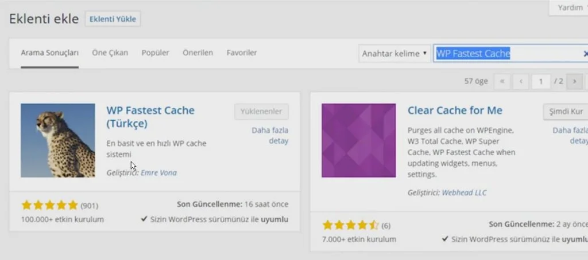The height and width of the screenshot is (260, 588).
Task: Click the star rating of WP Fastest Cache
Action: pos(49,205)
